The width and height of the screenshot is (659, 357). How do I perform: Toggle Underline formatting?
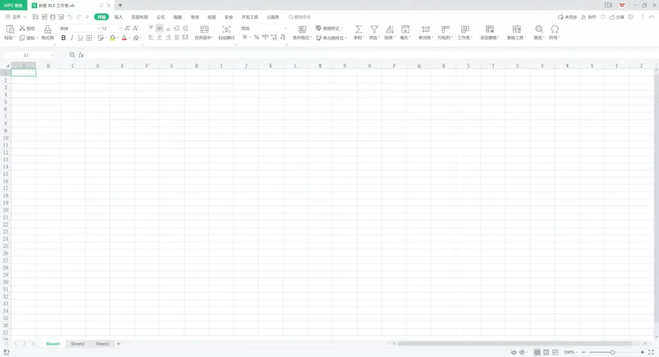click(x=80, y=38)
